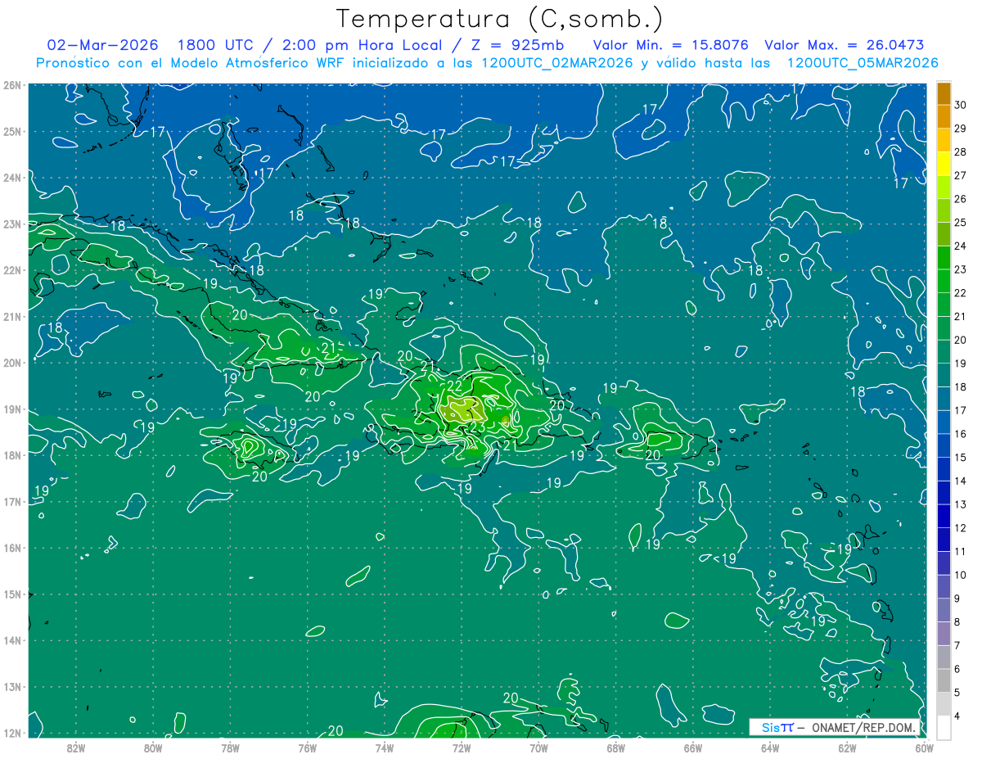Click "1200UTC_05MAR2026" valid-until text
Screen dimensions: 982x759
click(863, 63)
